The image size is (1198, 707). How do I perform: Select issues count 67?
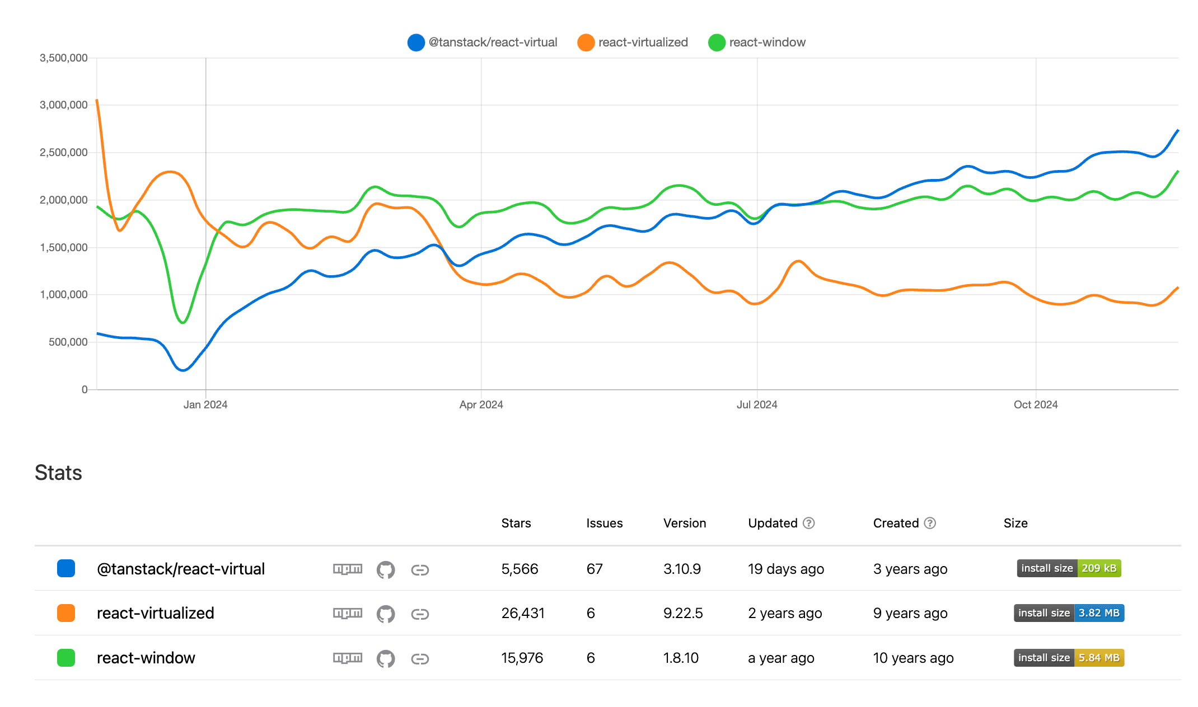pyautogui.click(x=595, y=569)
